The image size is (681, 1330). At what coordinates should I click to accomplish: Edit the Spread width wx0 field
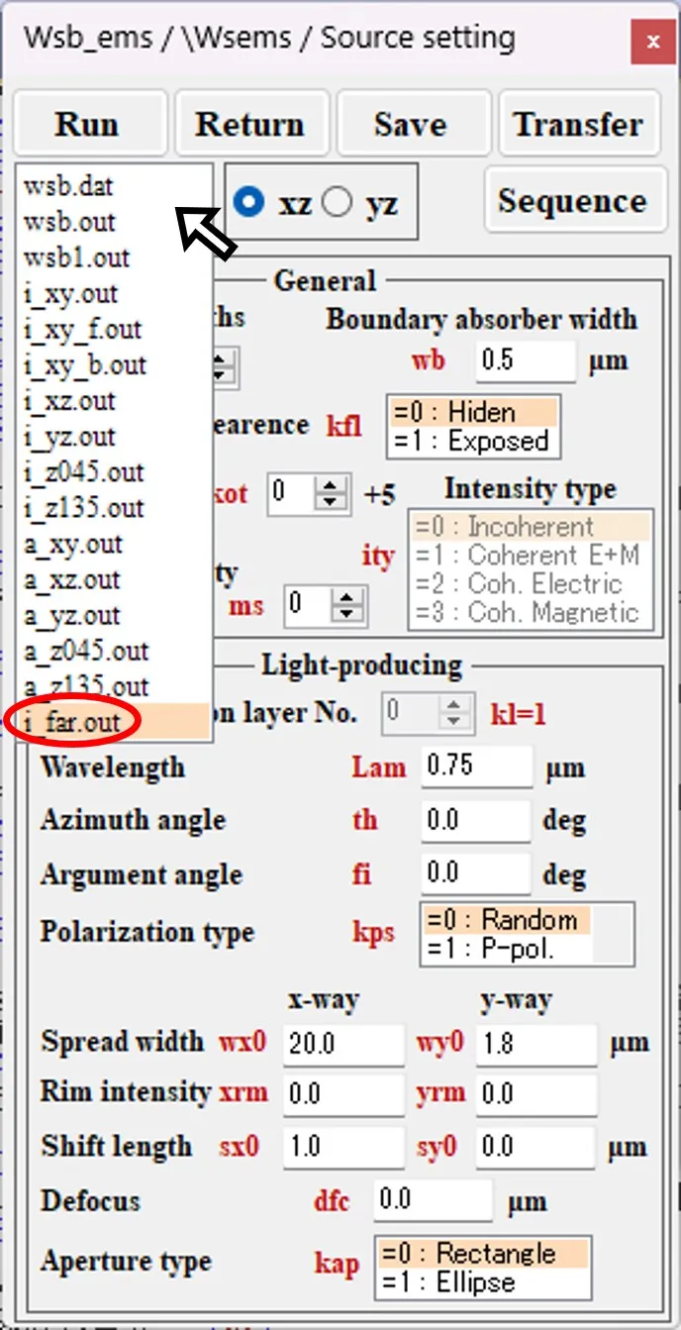[343, 1043]
